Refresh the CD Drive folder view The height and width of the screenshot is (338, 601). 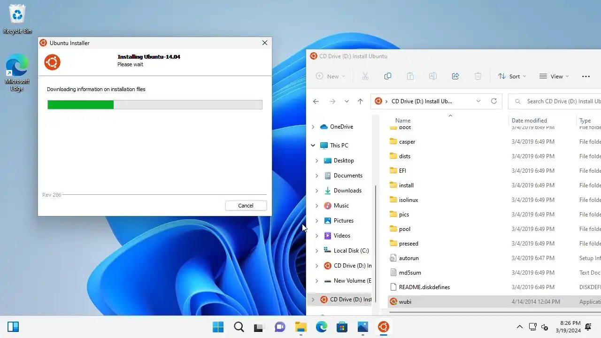(493, 101)
